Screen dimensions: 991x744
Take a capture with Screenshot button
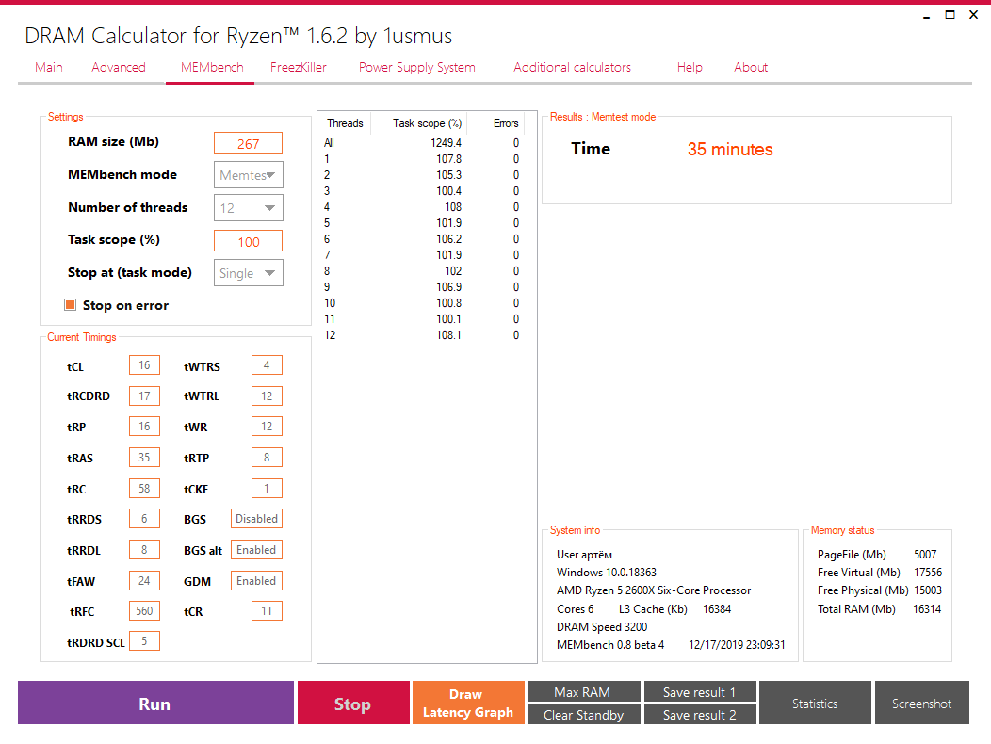[x=921, y=703]
